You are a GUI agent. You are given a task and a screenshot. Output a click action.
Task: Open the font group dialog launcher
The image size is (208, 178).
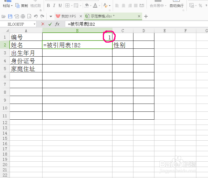click(x=110, y=10)
